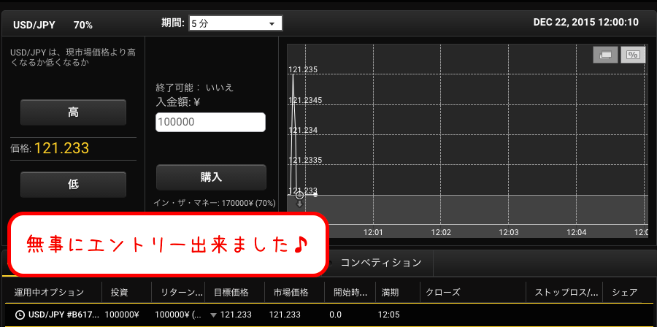
Task: Click the 満期 column header
Action: point(390,292)
